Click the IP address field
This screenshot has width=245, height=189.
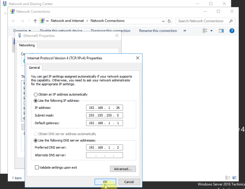(104, 108)
